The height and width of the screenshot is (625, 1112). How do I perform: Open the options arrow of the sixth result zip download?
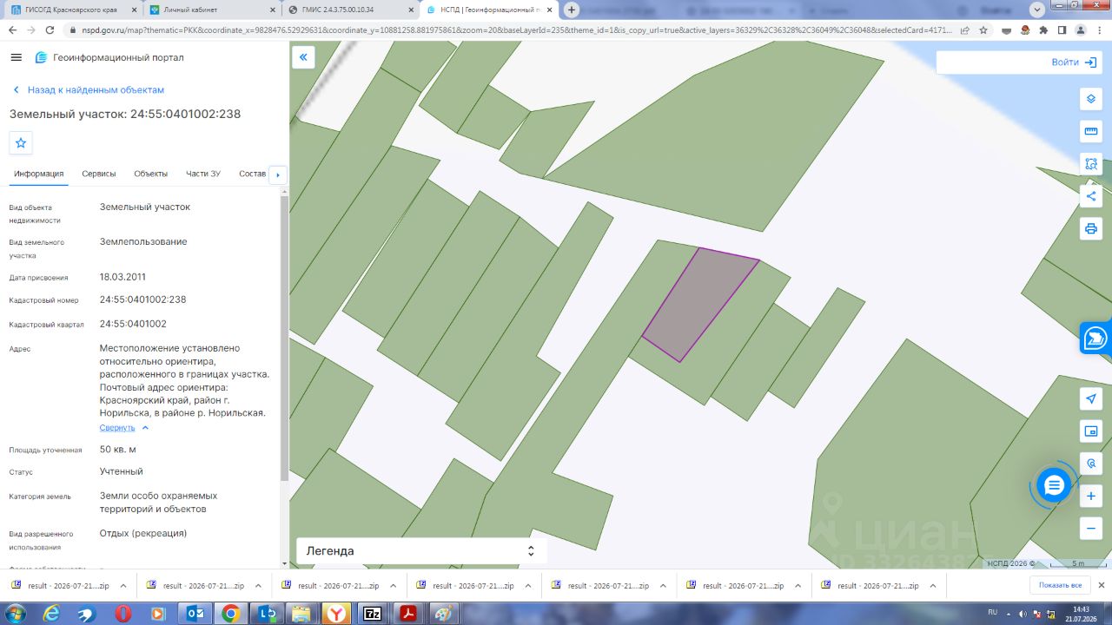click(797, 586)
